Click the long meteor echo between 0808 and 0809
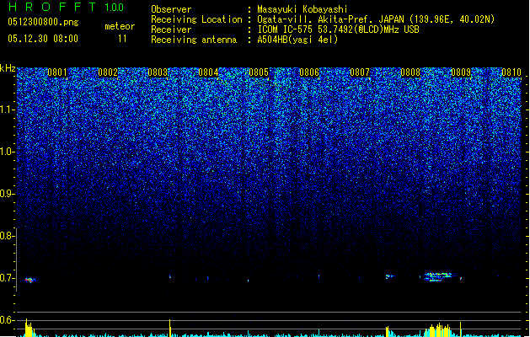Screen dimensions: 530x337 coord(439,277)
